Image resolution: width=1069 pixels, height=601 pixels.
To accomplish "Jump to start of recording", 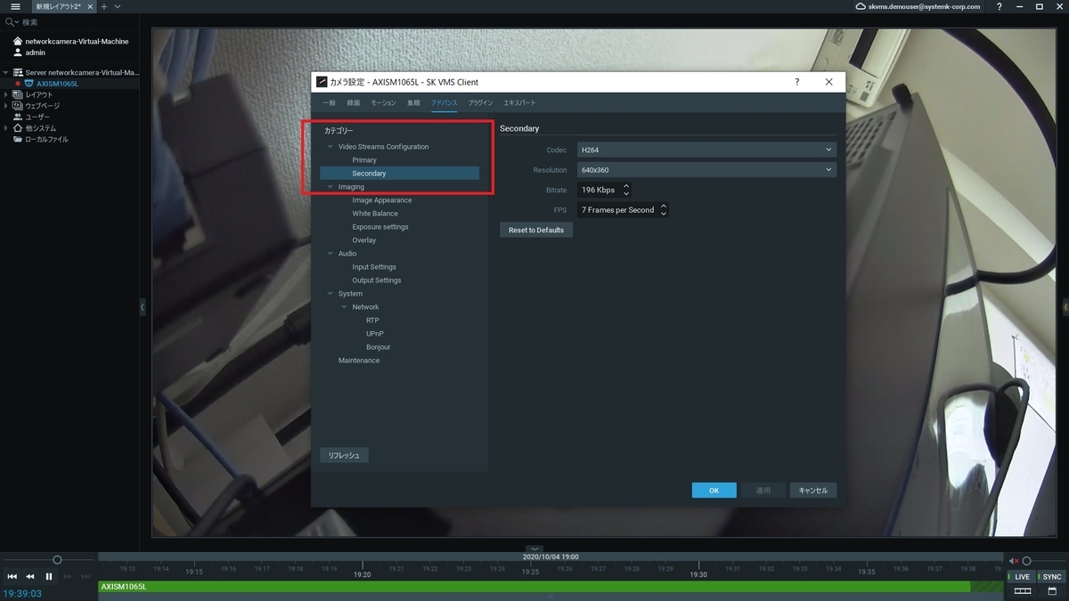I will coord(12,577).
